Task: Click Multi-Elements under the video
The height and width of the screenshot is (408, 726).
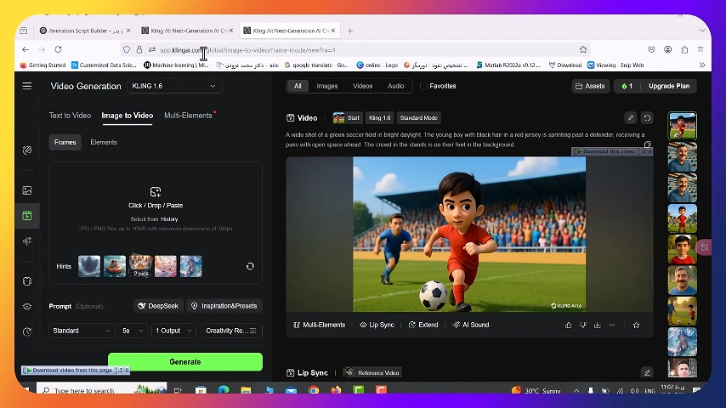Action: point(320,325)
